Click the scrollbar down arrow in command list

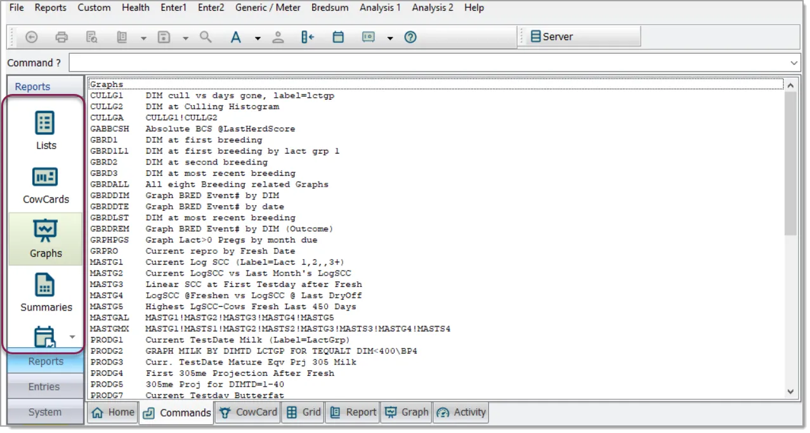click(x=790, y=392)
